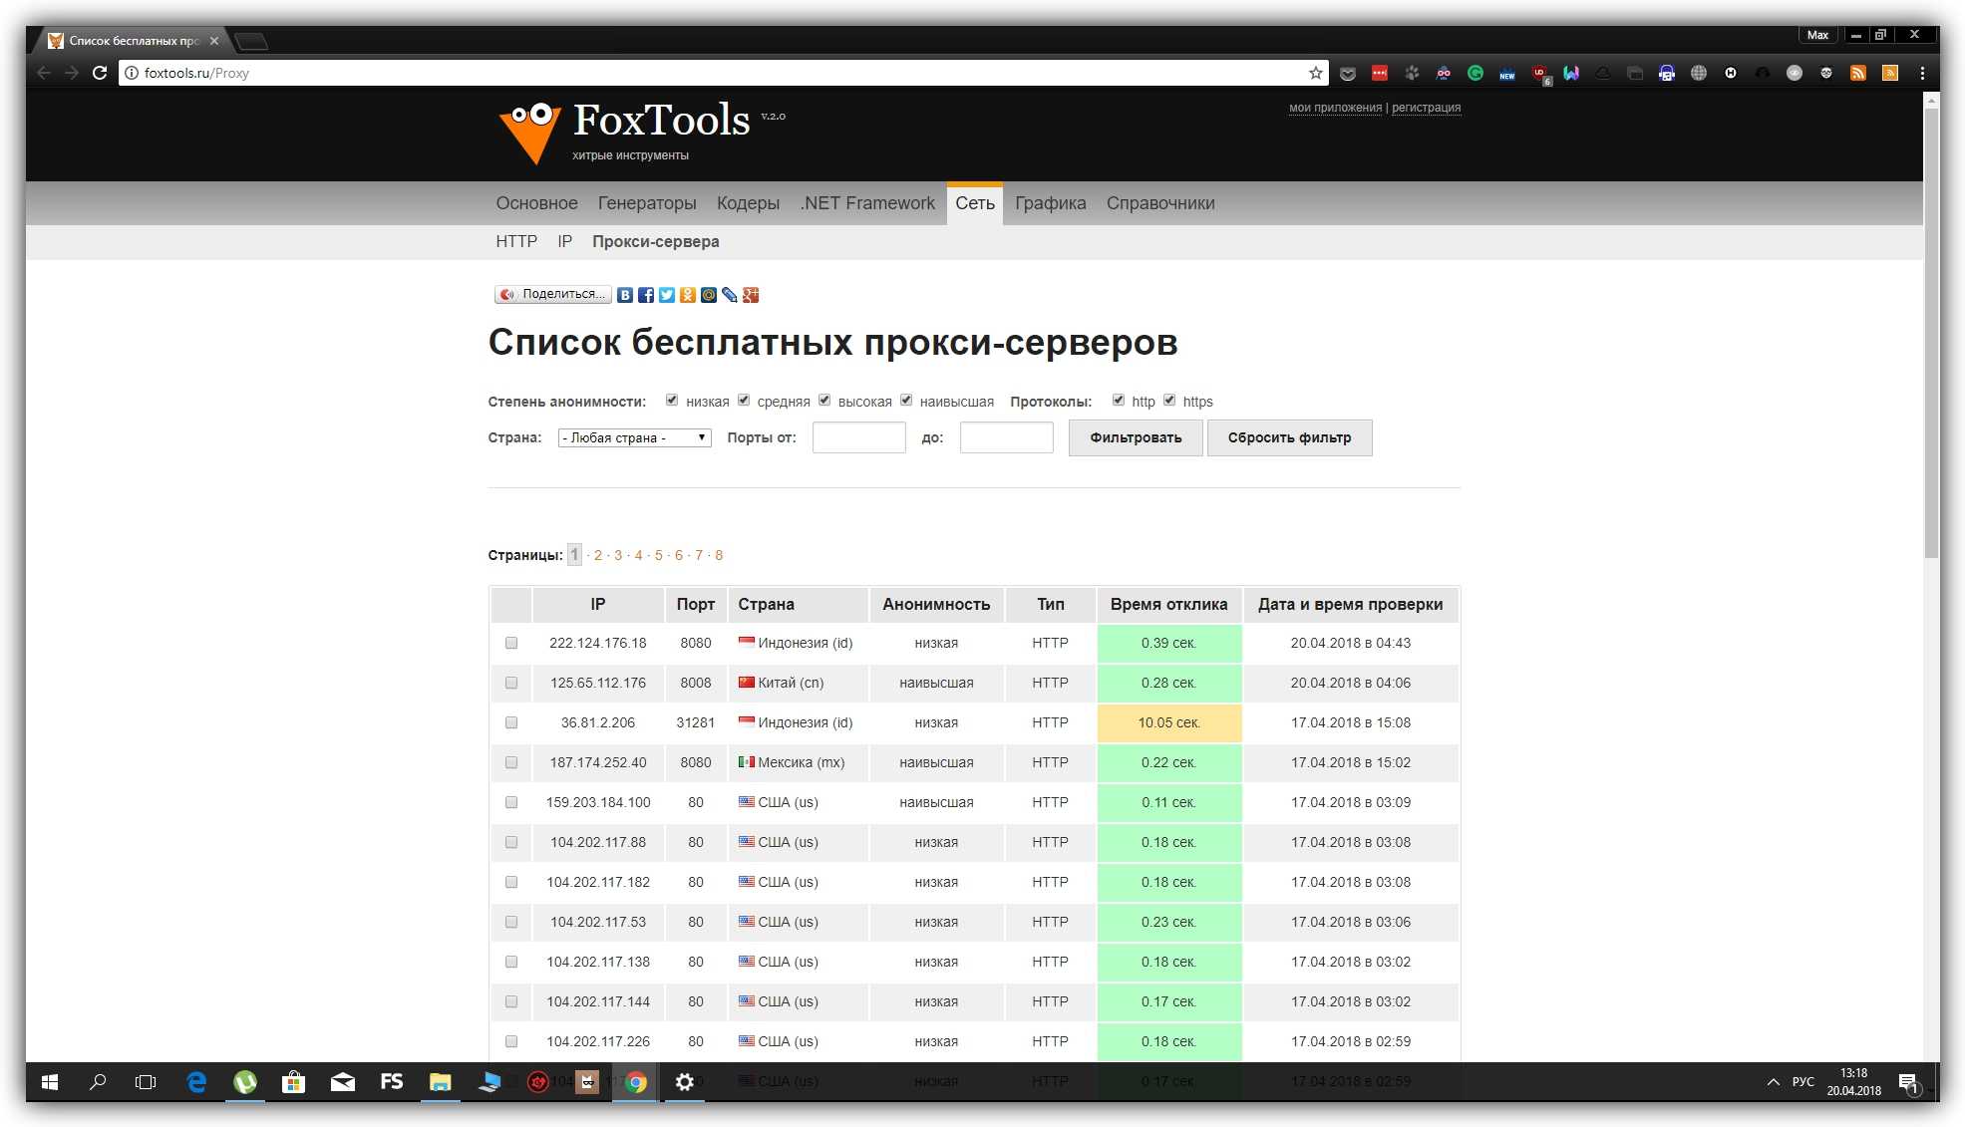The image size is (1965, 1127).
Task: Click the Twitter share icon
Action: click(667, 295)
